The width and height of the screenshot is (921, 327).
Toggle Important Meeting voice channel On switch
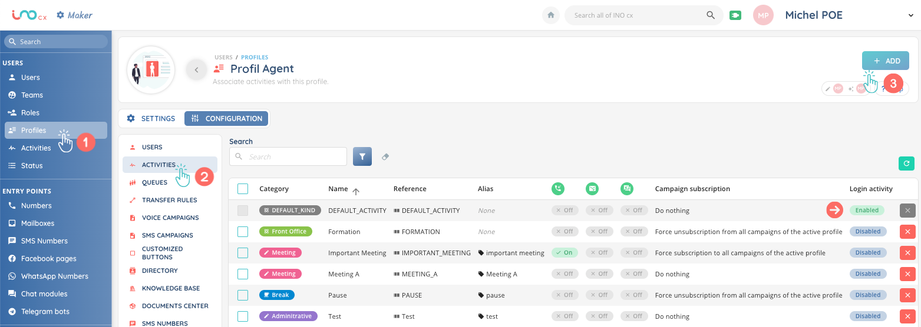pyautogui.click(x=565, y=253)
